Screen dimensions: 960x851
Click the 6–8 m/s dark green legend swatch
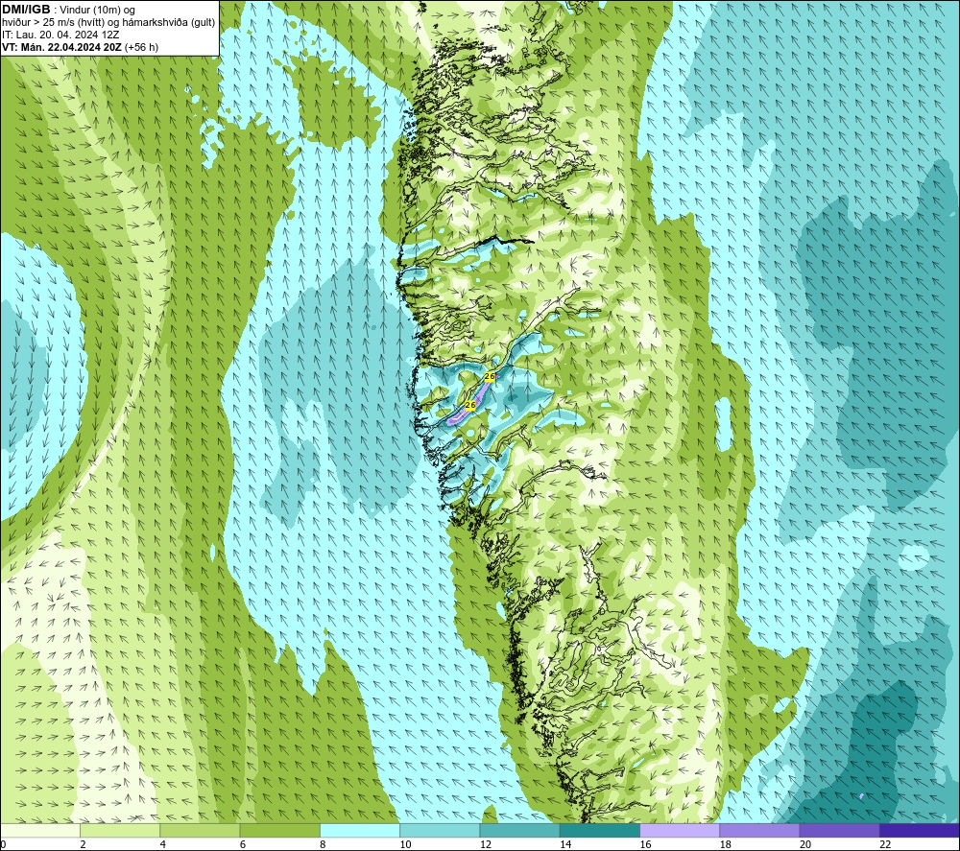pyautogui.click(x=279, y=830)
